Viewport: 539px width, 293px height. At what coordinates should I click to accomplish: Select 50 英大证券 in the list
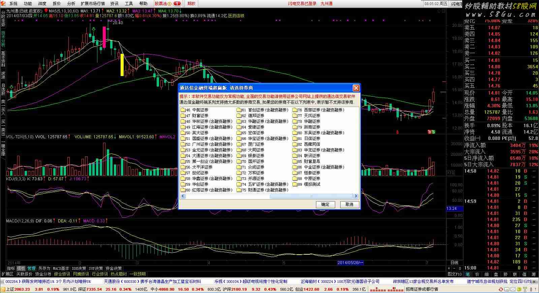click(197, 133)
